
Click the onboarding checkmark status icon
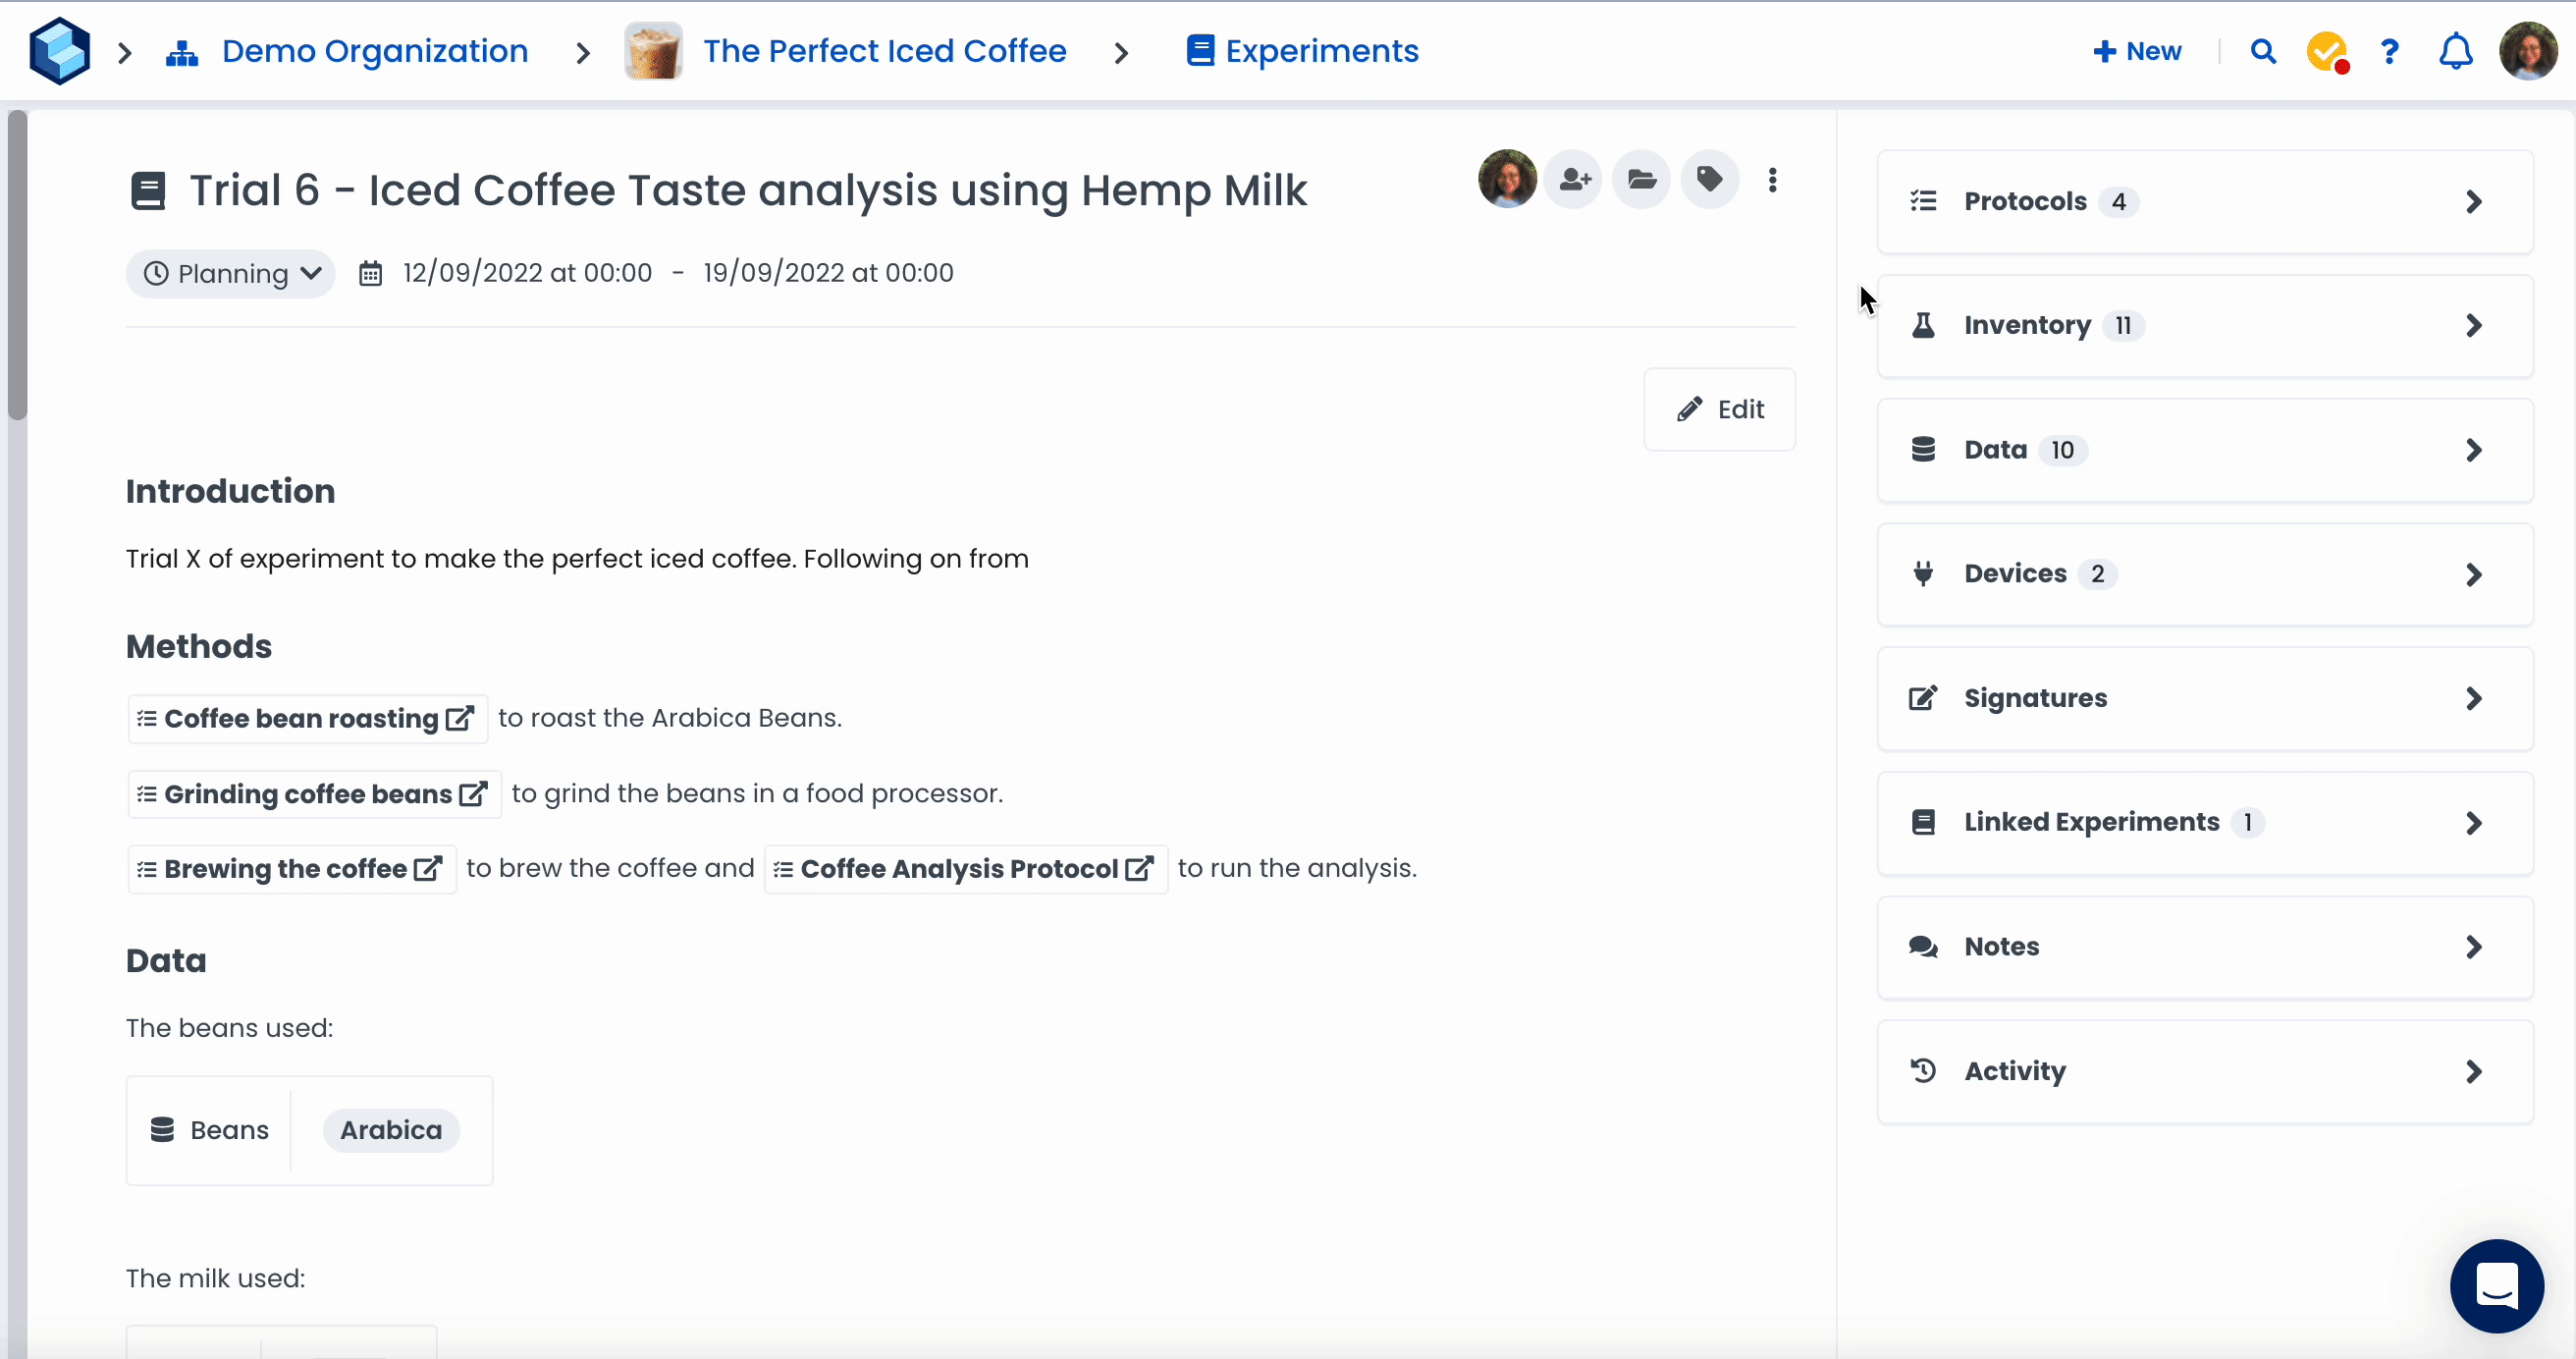2326,51
